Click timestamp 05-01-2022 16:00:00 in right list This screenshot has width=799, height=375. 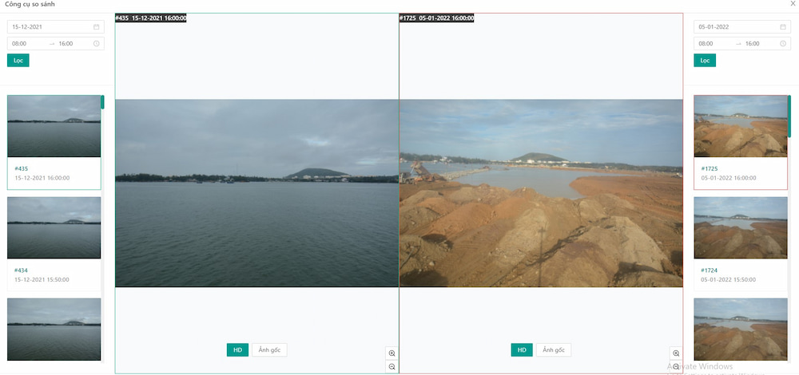[x=728, y=178]
